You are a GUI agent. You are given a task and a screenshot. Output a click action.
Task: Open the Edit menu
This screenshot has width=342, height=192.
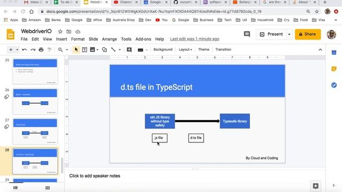tap(35, 39)
